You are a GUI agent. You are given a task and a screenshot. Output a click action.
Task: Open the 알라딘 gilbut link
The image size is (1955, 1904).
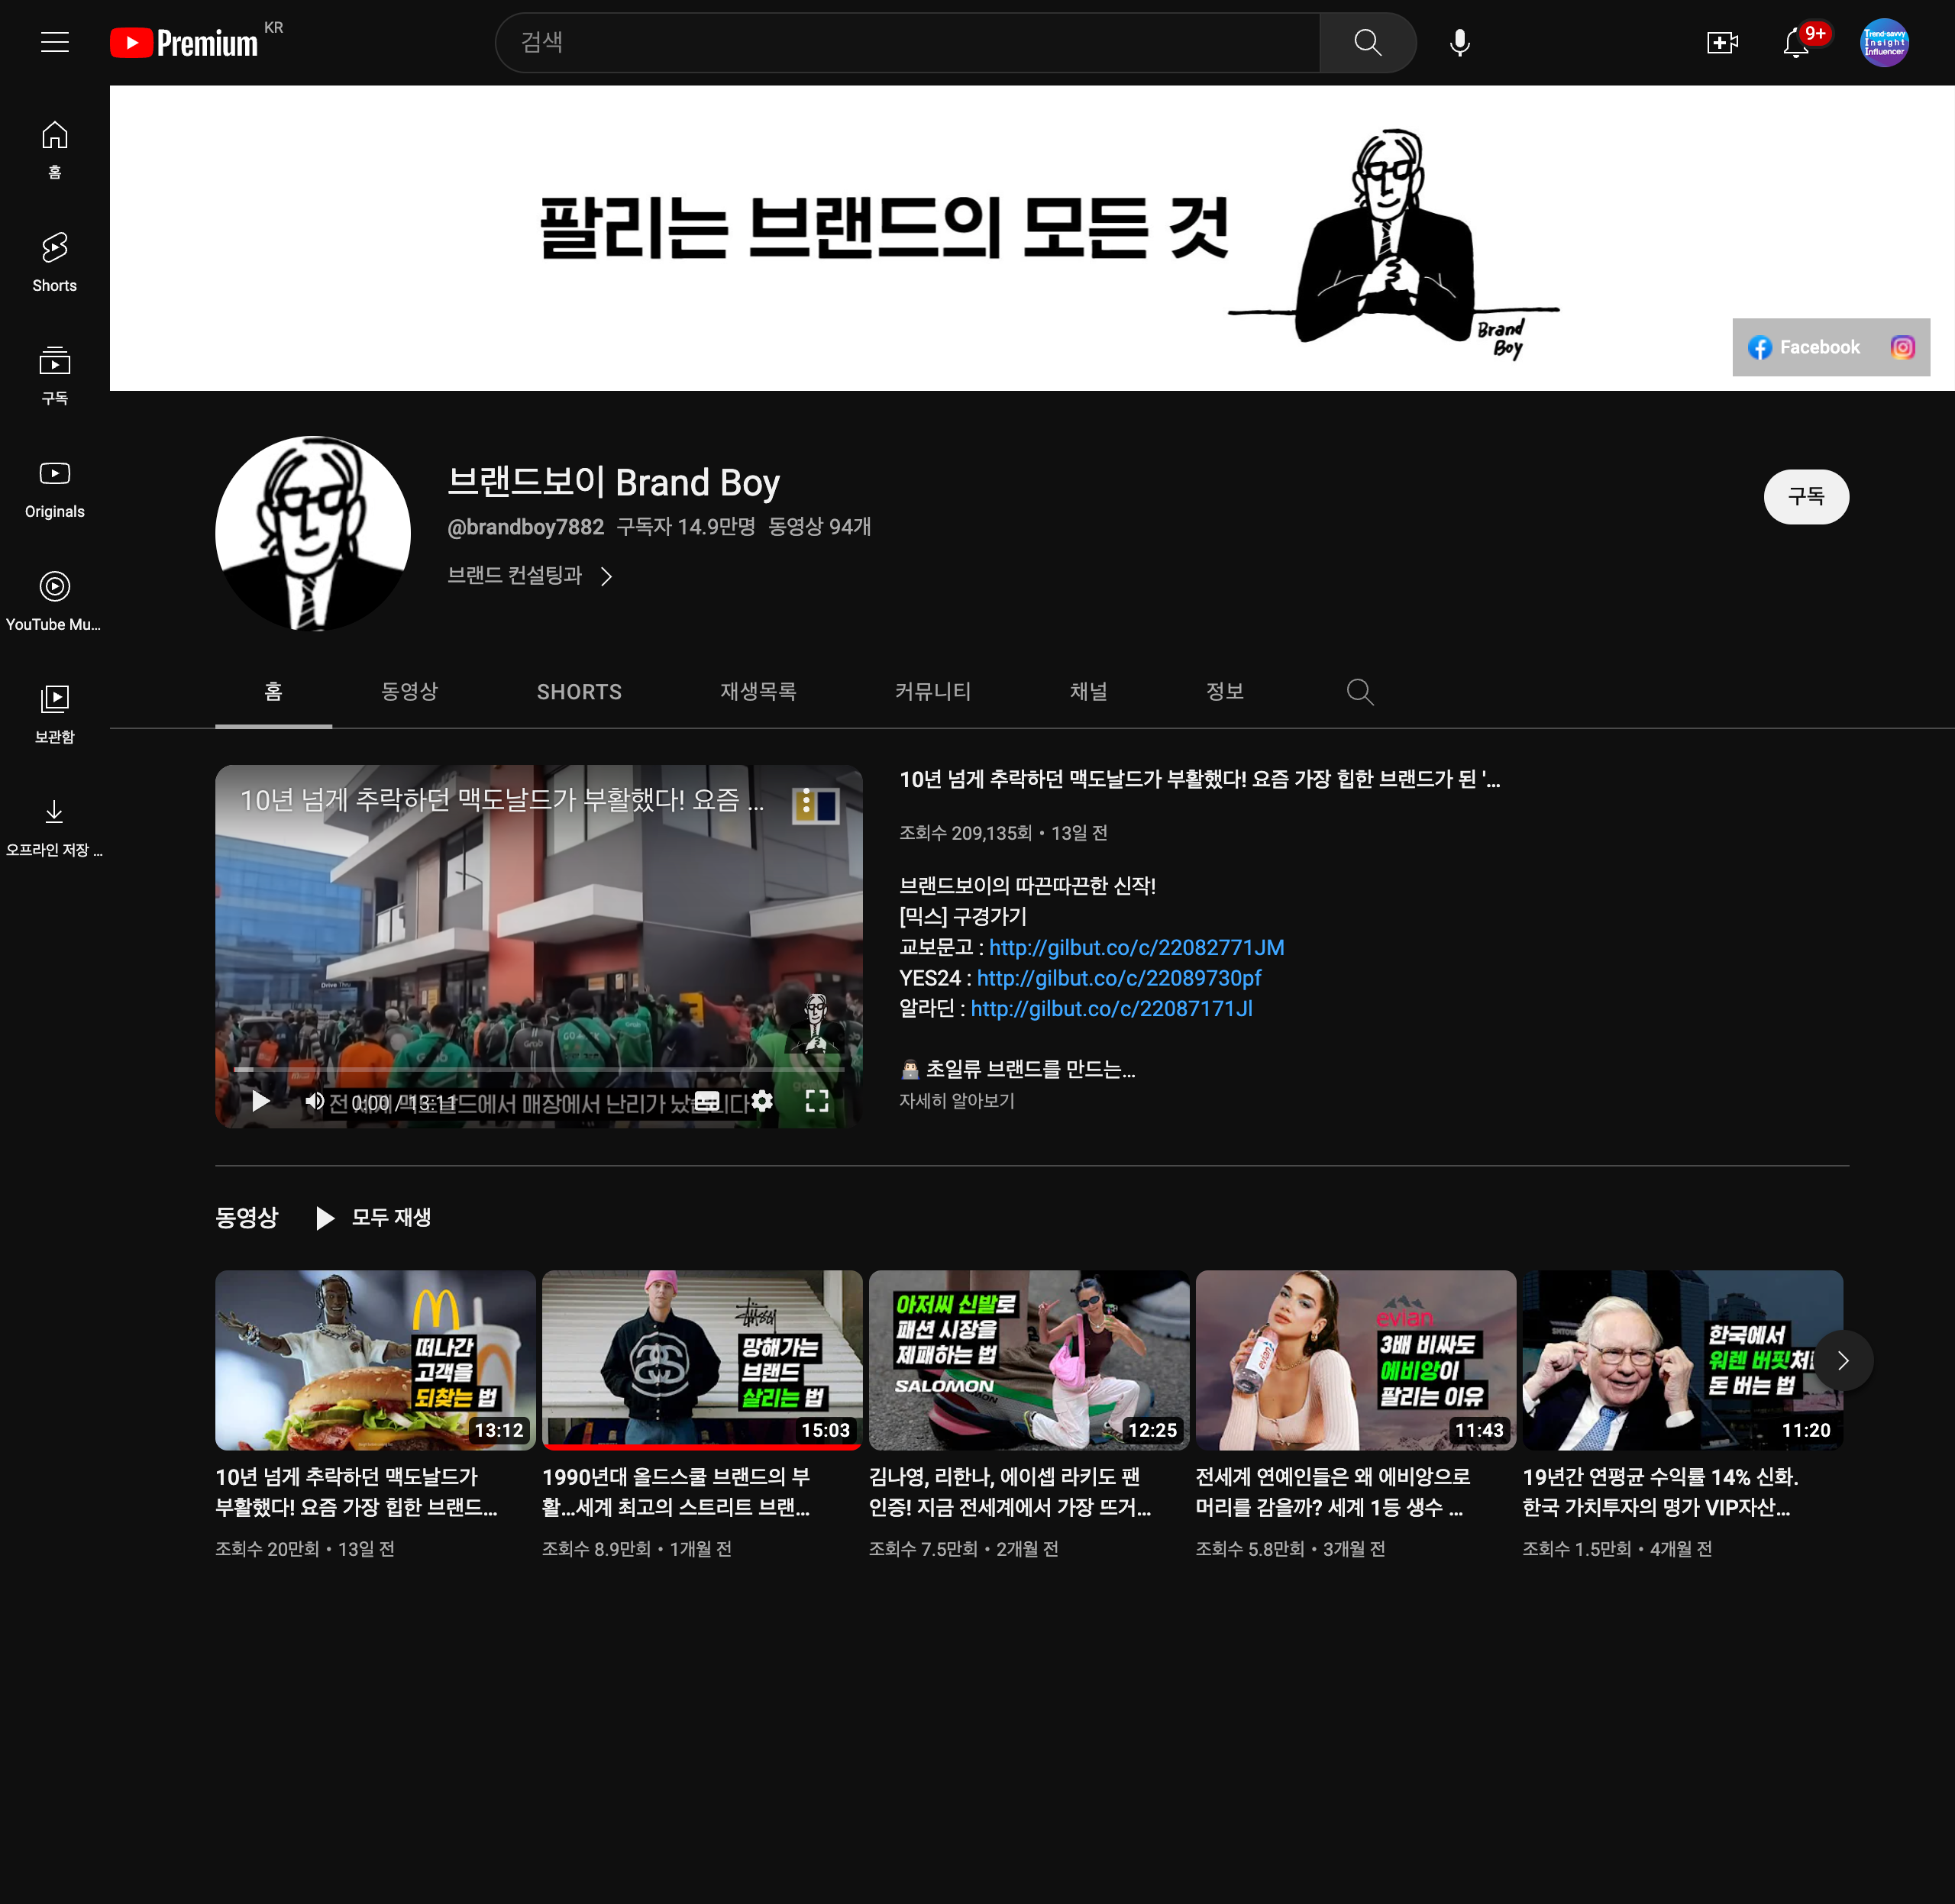[1112, 1009]
